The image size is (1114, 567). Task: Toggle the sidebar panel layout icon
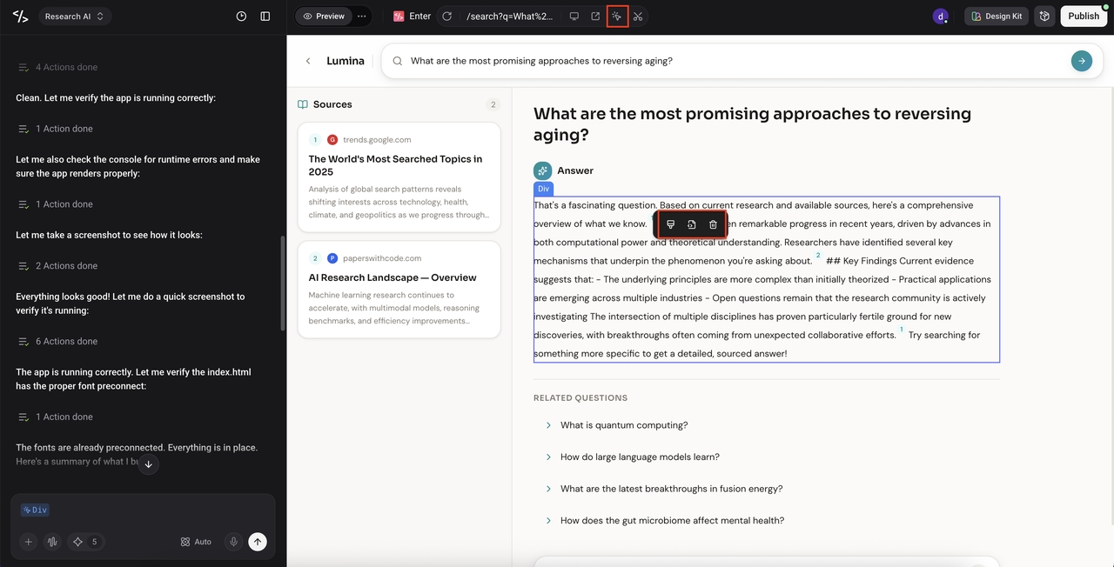click(x=265, y=16)
